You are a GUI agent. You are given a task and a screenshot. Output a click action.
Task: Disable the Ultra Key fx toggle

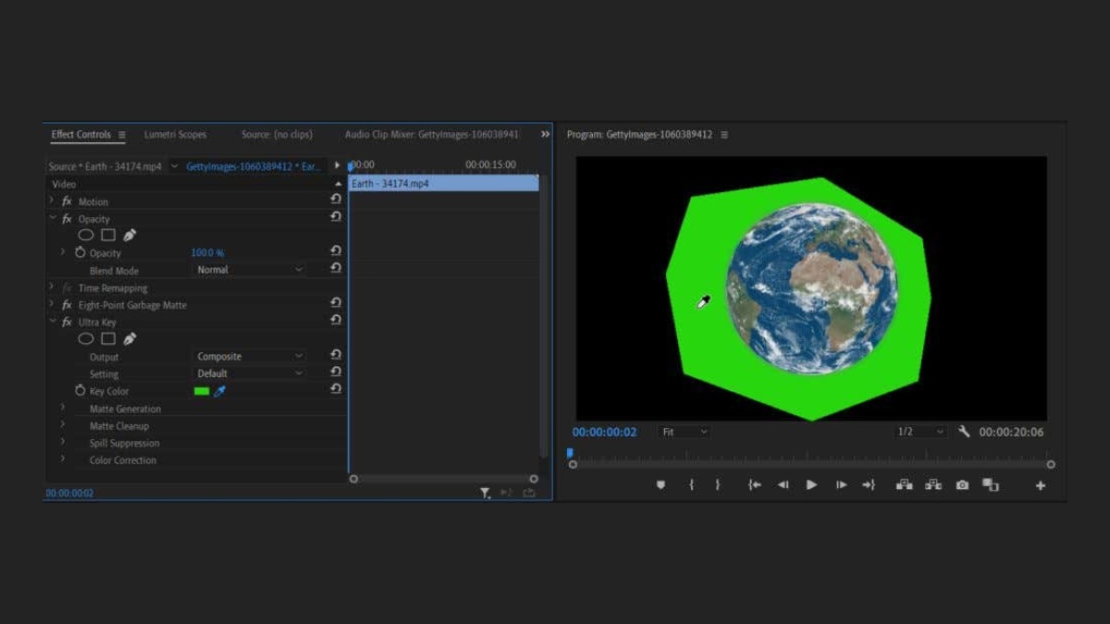pyautogui.click(x=67, y=322)
